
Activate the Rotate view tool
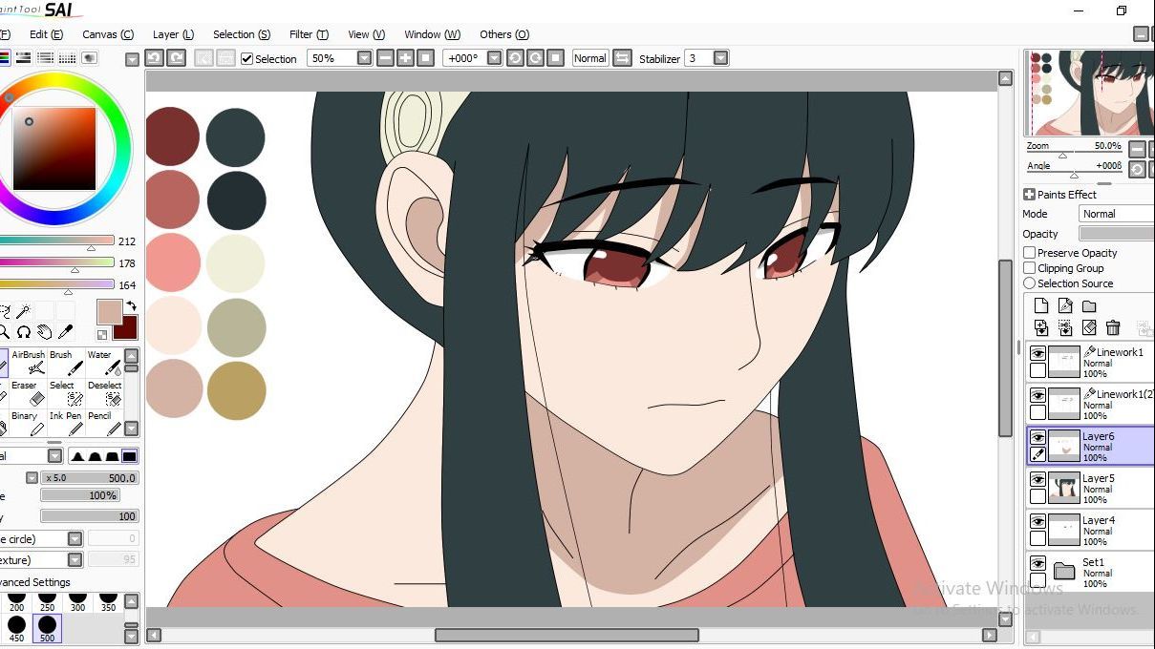[24, 332]
